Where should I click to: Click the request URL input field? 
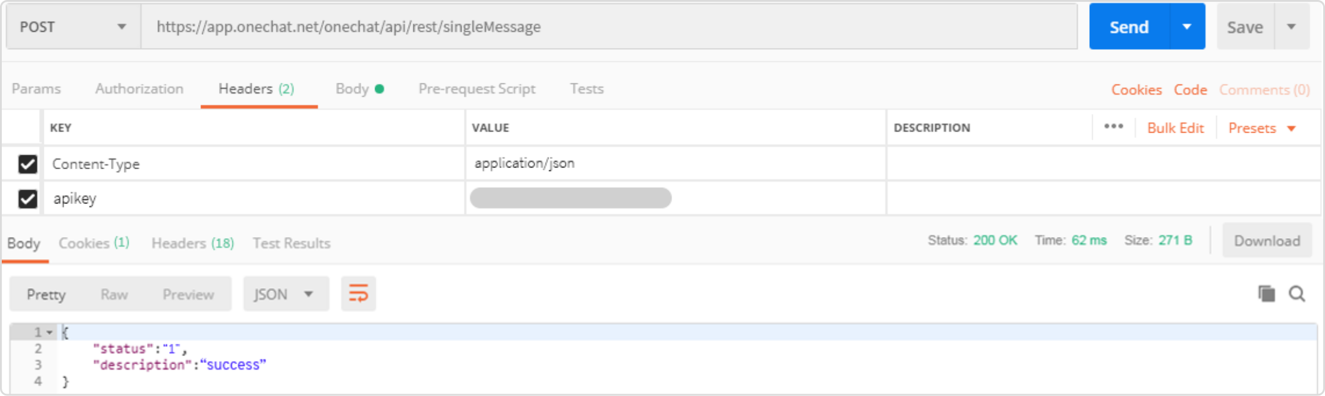click(x=609, y=27)
